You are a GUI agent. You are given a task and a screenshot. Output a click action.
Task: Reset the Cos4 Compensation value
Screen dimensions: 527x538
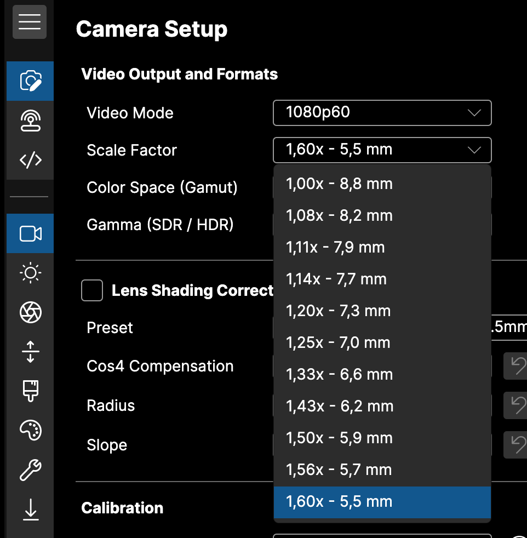[516, 366]
